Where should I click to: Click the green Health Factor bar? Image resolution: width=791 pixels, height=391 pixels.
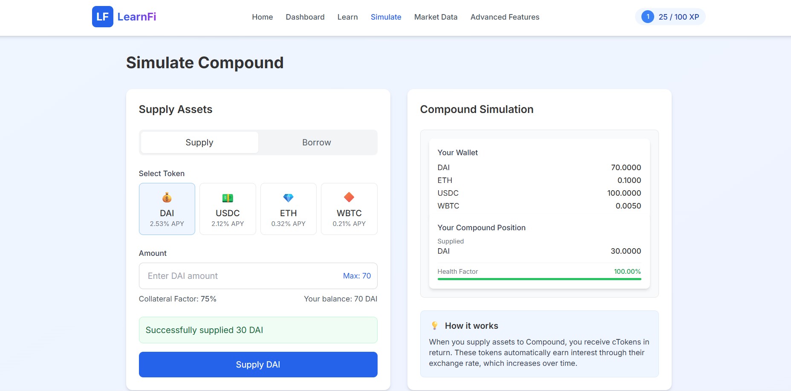pyautogui.click(x=540, y=279)
